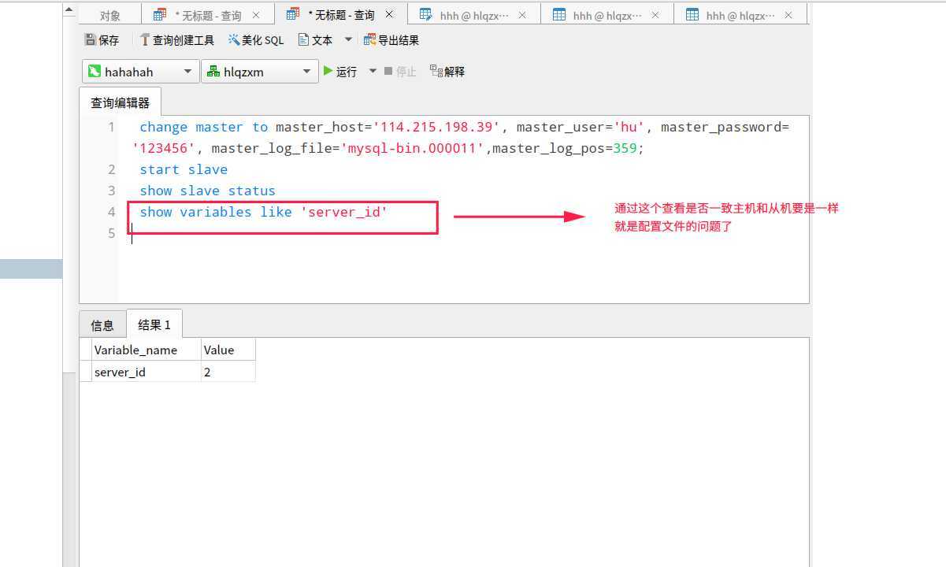
Task: Open the query builder tool (查询创建工具)
Action: [x=176, y=40]
